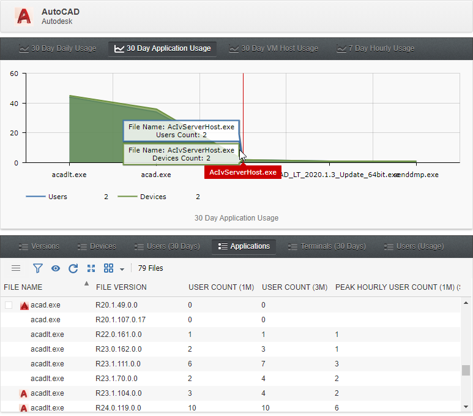Select the acadlt.exe R23.1.70.0.0 row
473x416 pixels.
tap(230, 379)
